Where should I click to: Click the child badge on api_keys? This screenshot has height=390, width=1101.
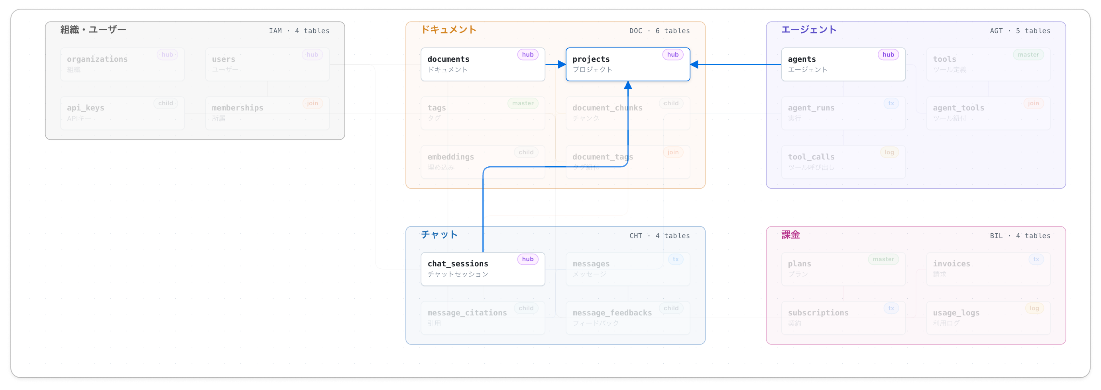pos(165,103)
